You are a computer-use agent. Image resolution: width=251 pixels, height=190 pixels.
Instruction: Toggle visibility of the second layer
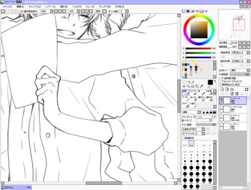point(221,107)
